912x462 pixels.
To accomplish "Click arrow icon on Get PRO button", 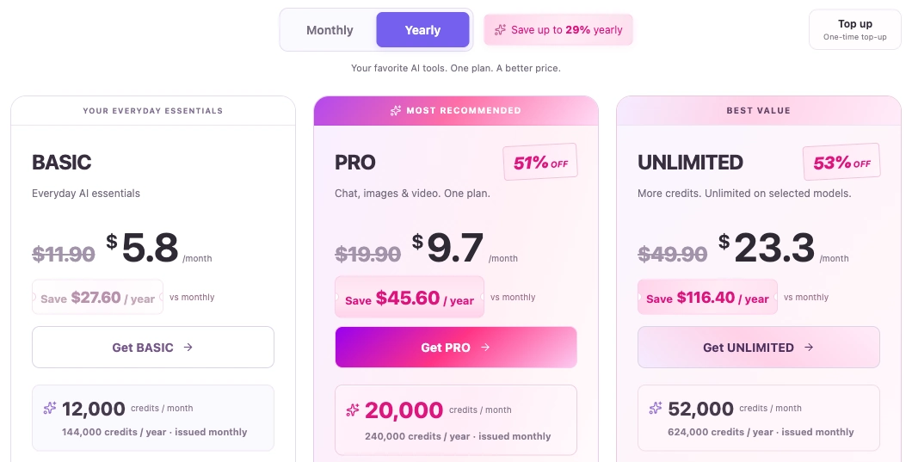I will (x=485, y=348).
